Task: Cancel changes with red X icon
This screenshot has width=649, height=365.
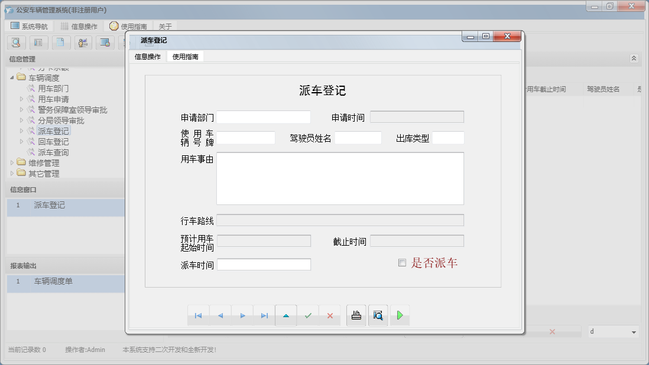Action: click(330, 315)
